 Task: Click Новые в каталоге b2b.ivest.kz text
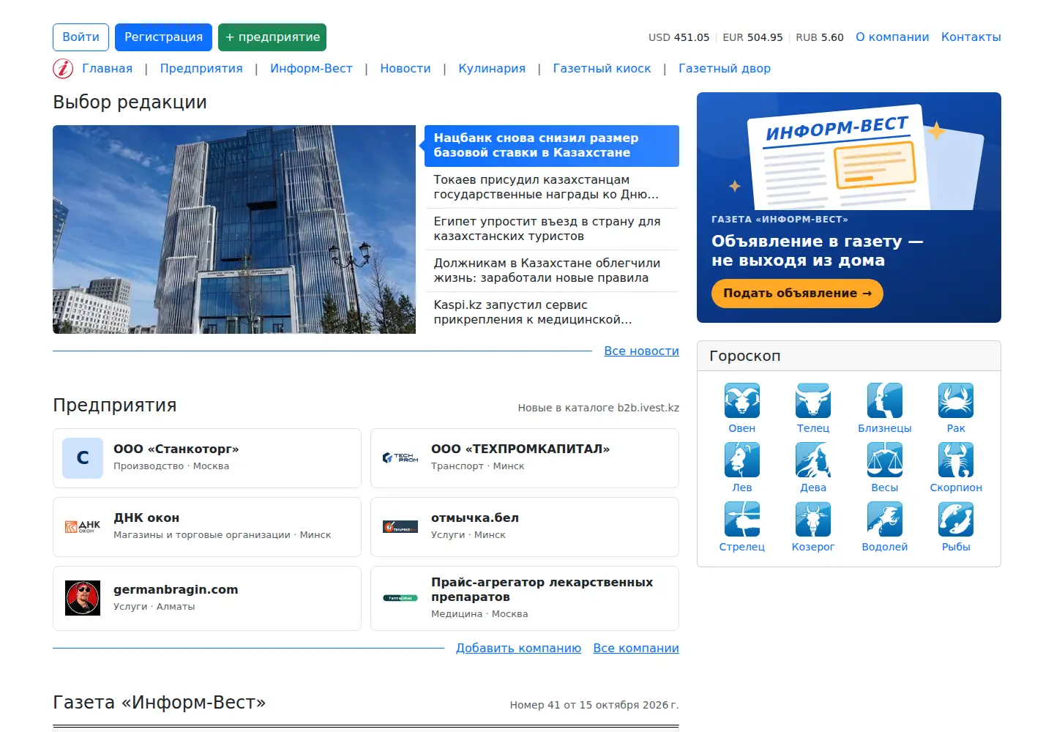pos(599,408)
